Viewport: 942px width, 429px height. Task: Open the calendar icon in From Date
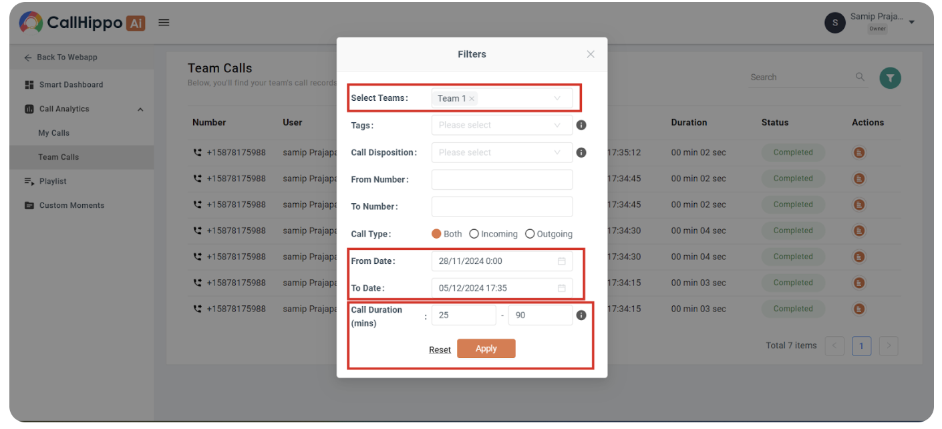(x=562, y=261)
